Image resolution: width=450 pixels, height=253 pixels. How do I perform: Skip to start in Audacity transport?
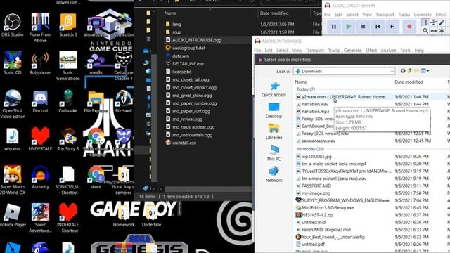[378, 27]
